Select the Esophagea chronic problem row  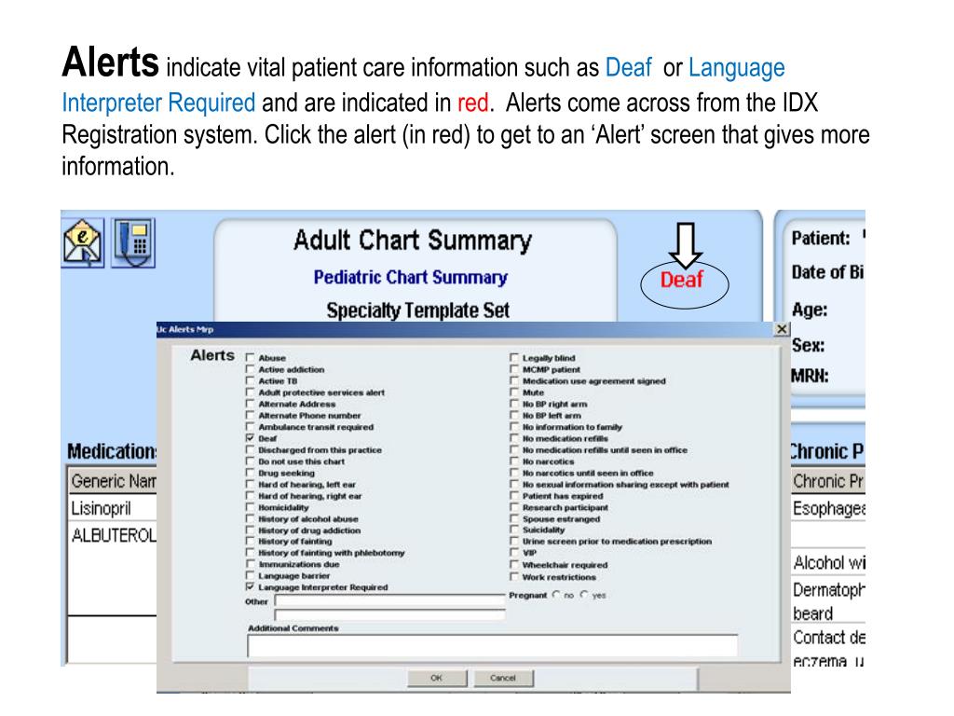pos(828,508)
